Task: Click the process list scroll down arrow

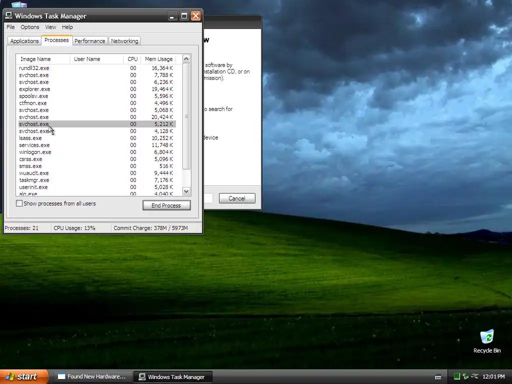Action: 186,191
